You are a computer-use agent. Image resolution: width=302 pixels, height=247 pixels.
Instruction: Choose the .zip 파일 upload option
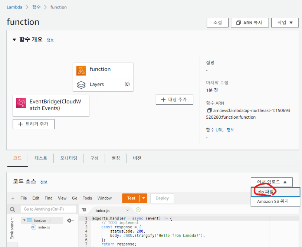click(x=275, y=192)
